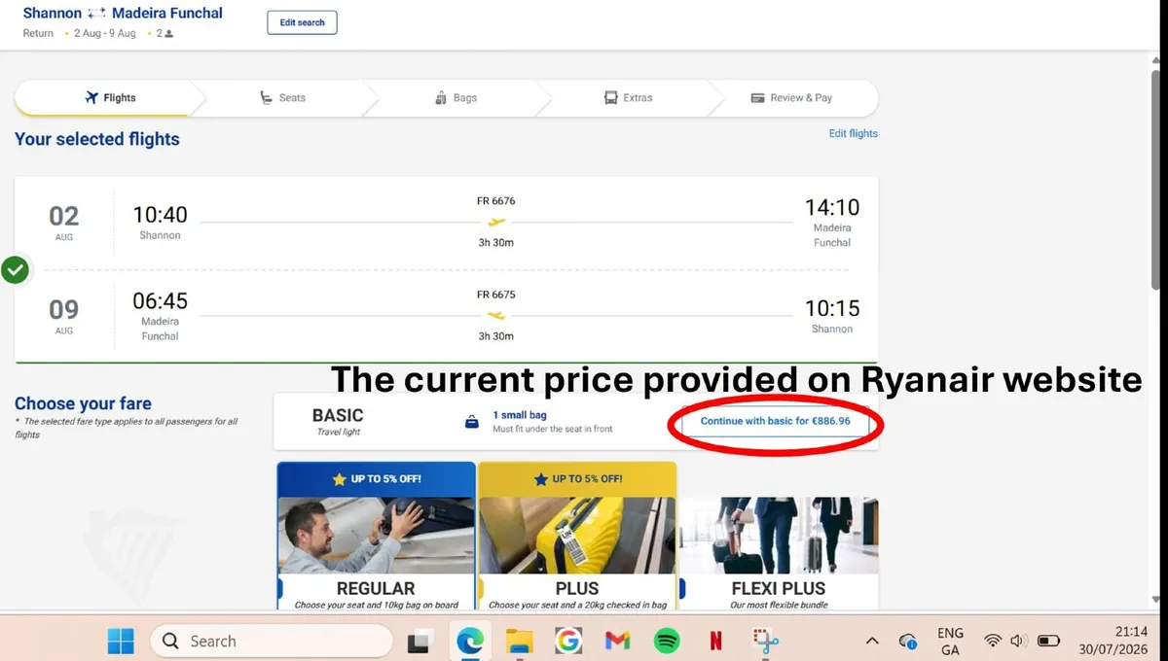Go to the Bags step tab
This screenshot has height=661, width=1168.
456,98
